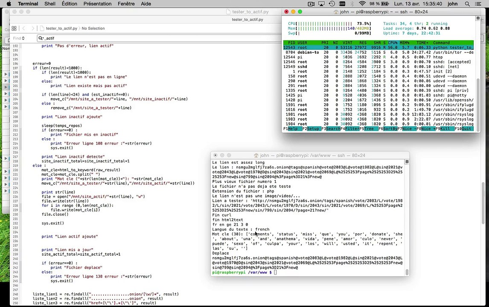Expand the search options magnifier dropdown

coord(41,38)
